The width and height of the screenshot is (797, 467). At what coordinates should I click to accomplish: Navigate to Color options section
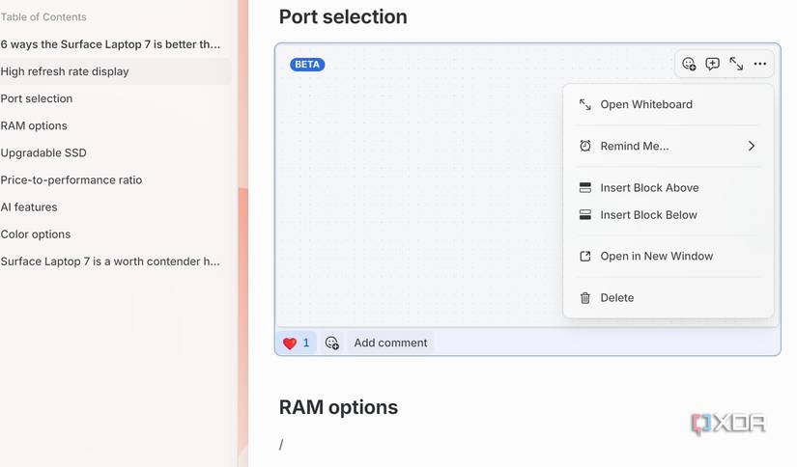point(36,234)
